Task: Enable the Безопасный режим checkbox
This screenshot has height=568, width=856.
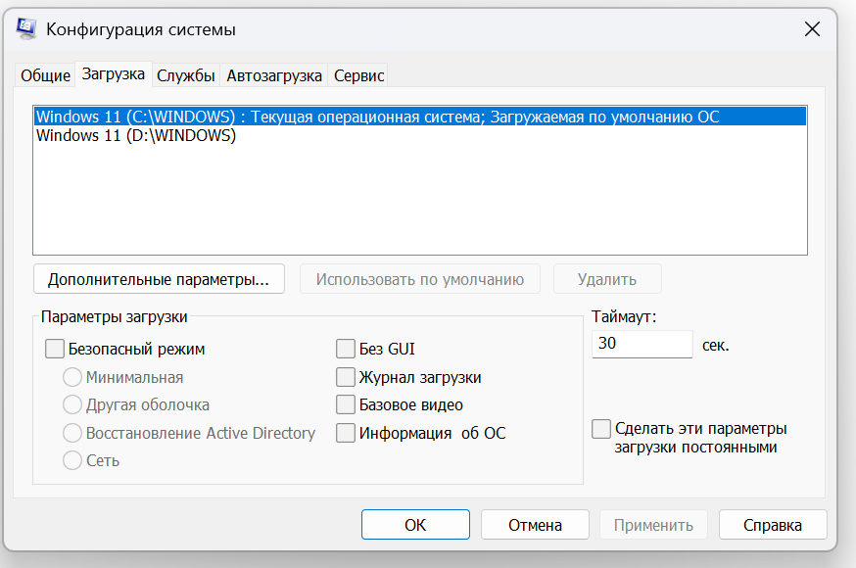Action: [x=55, y=349]
